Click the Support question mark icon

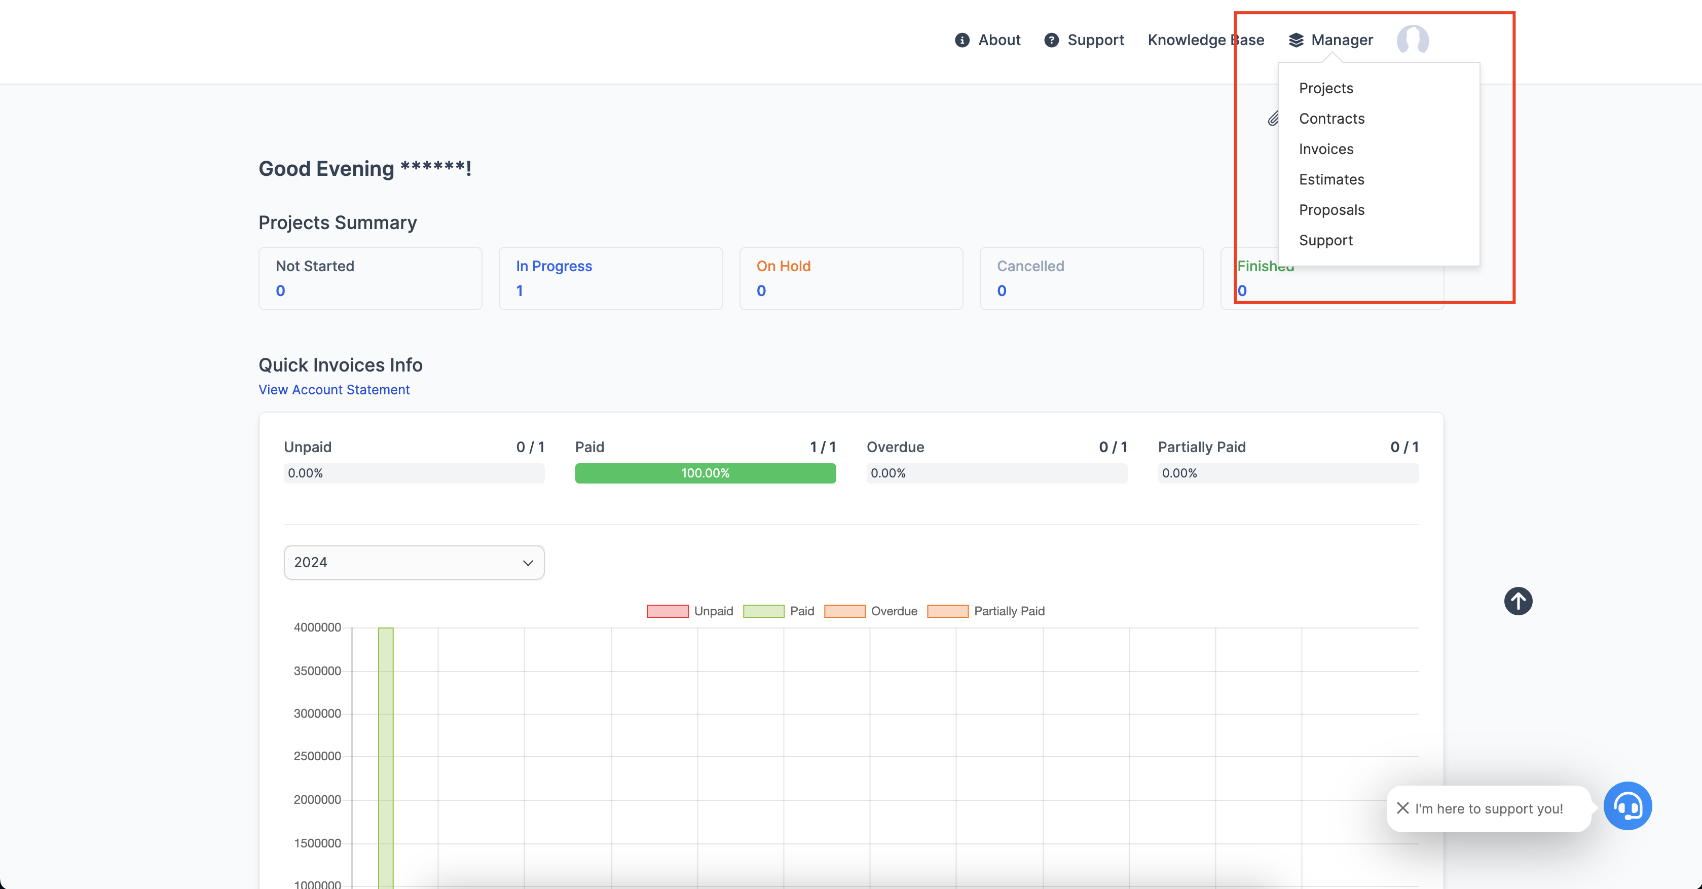coord(1051,40)
